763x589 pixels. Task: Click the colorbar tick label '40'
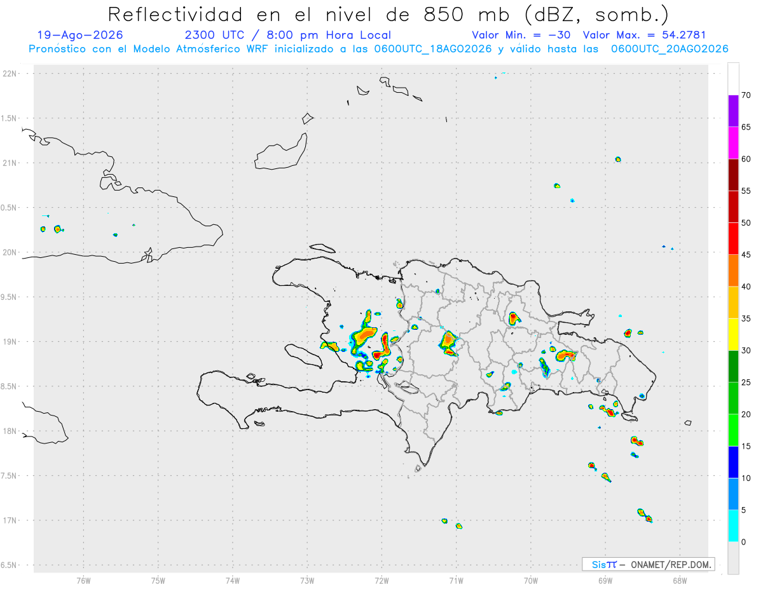point(746,287)
